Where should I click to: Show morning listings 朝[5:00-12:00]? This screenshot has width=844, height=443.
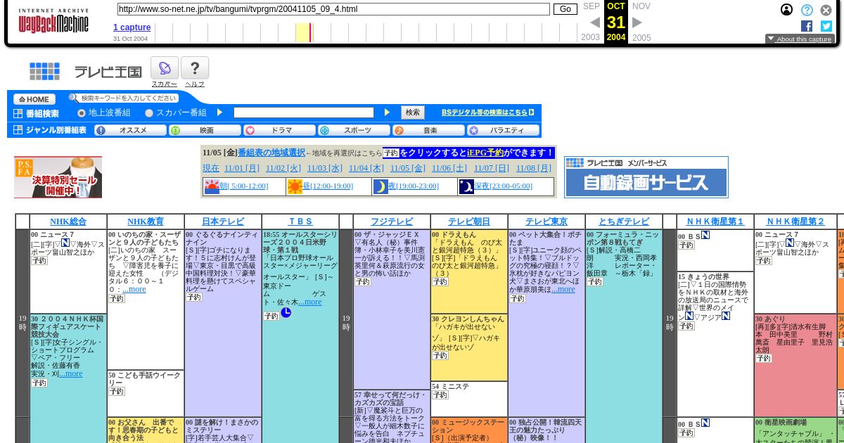pos(244,186)
